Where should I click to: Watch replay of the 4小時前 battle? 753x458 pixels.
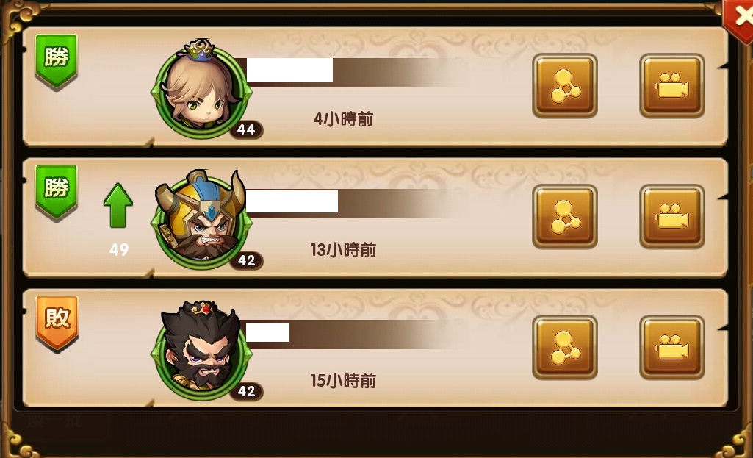[672, 85]
